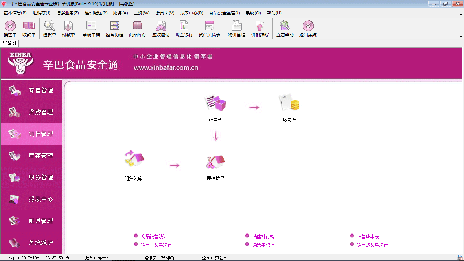Screen dimensions: 464x261
Task: Open the 基本信息(B) menu
Action: click(15, 13)
